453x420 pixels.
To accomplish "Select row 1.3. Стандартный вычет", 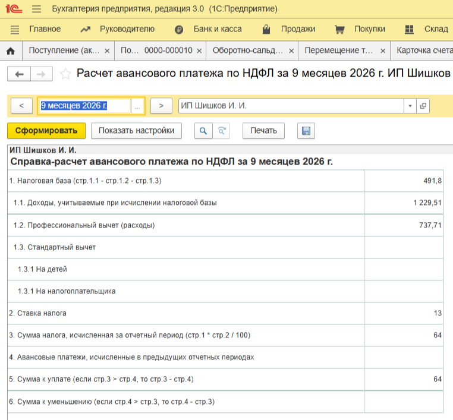I will (54, 247).
